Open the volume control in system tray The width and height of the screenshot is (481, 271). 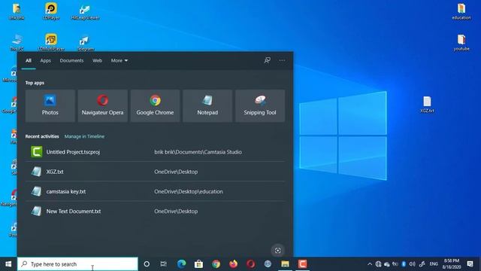point(413,264)
